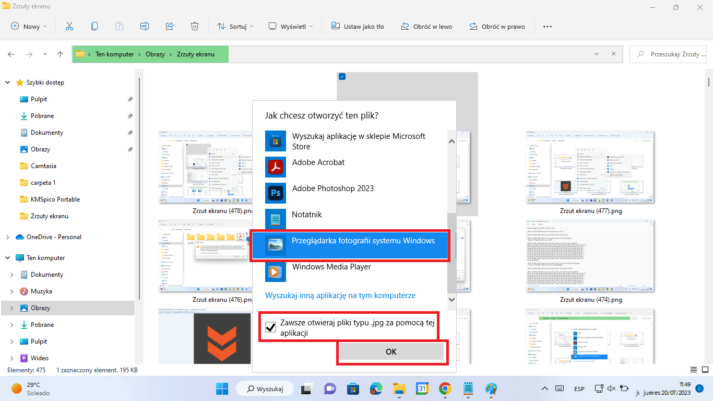
Task: Click the Share icon in toolbar
Action: pyautogui.click(x=170, y=26)
